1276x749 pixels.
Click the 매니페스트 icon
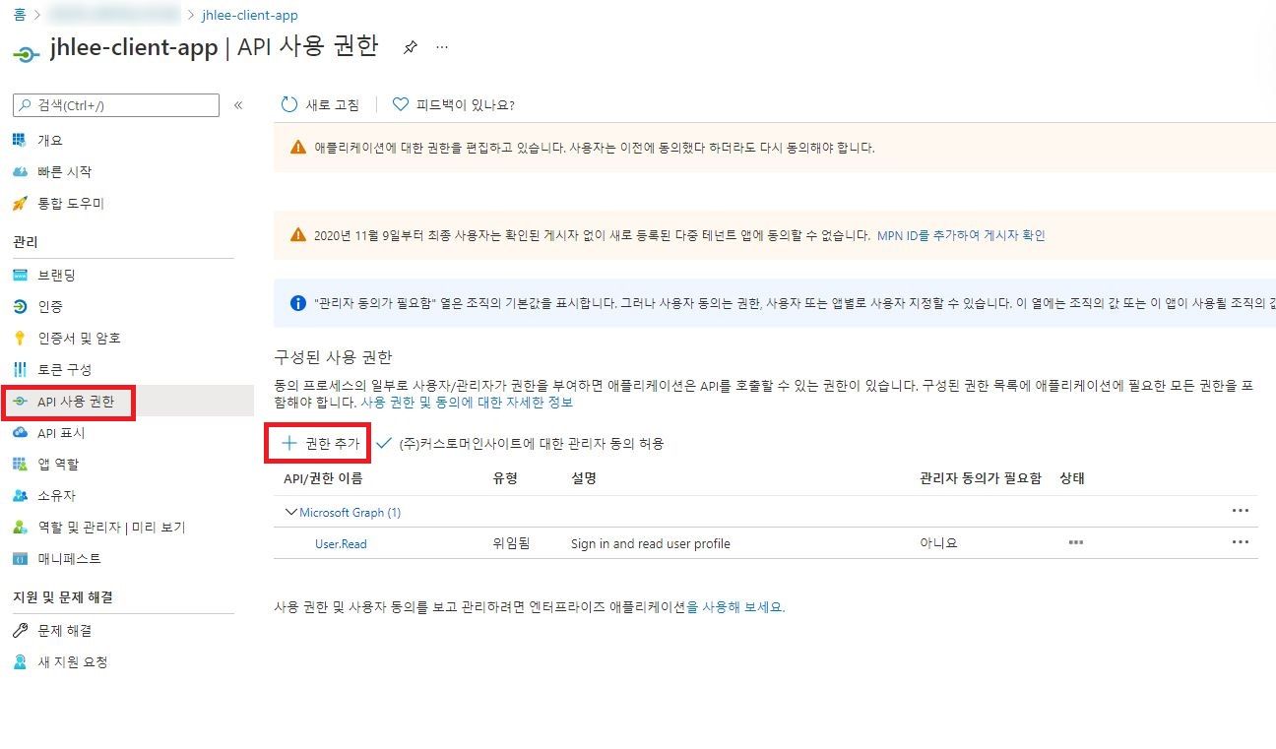click(20, 558)
